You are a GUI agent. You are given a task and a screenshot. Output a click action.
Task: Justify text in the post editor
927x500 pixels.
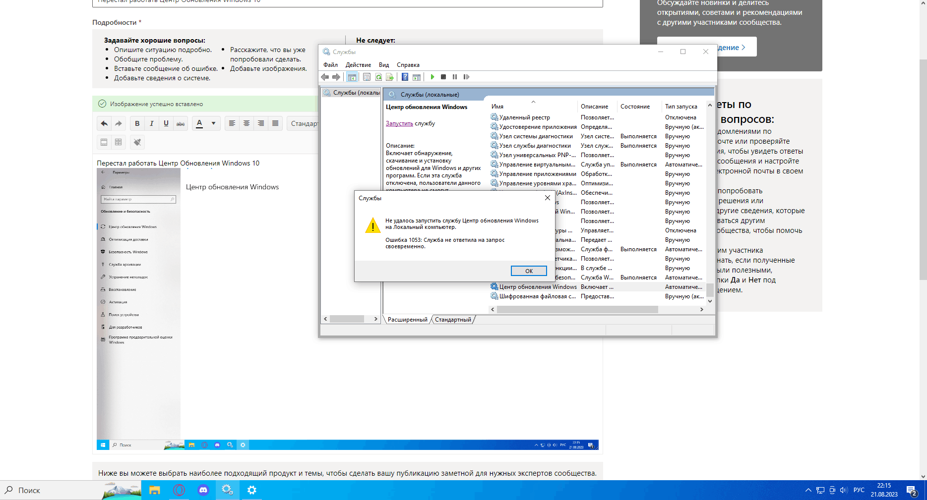point(275,123)
